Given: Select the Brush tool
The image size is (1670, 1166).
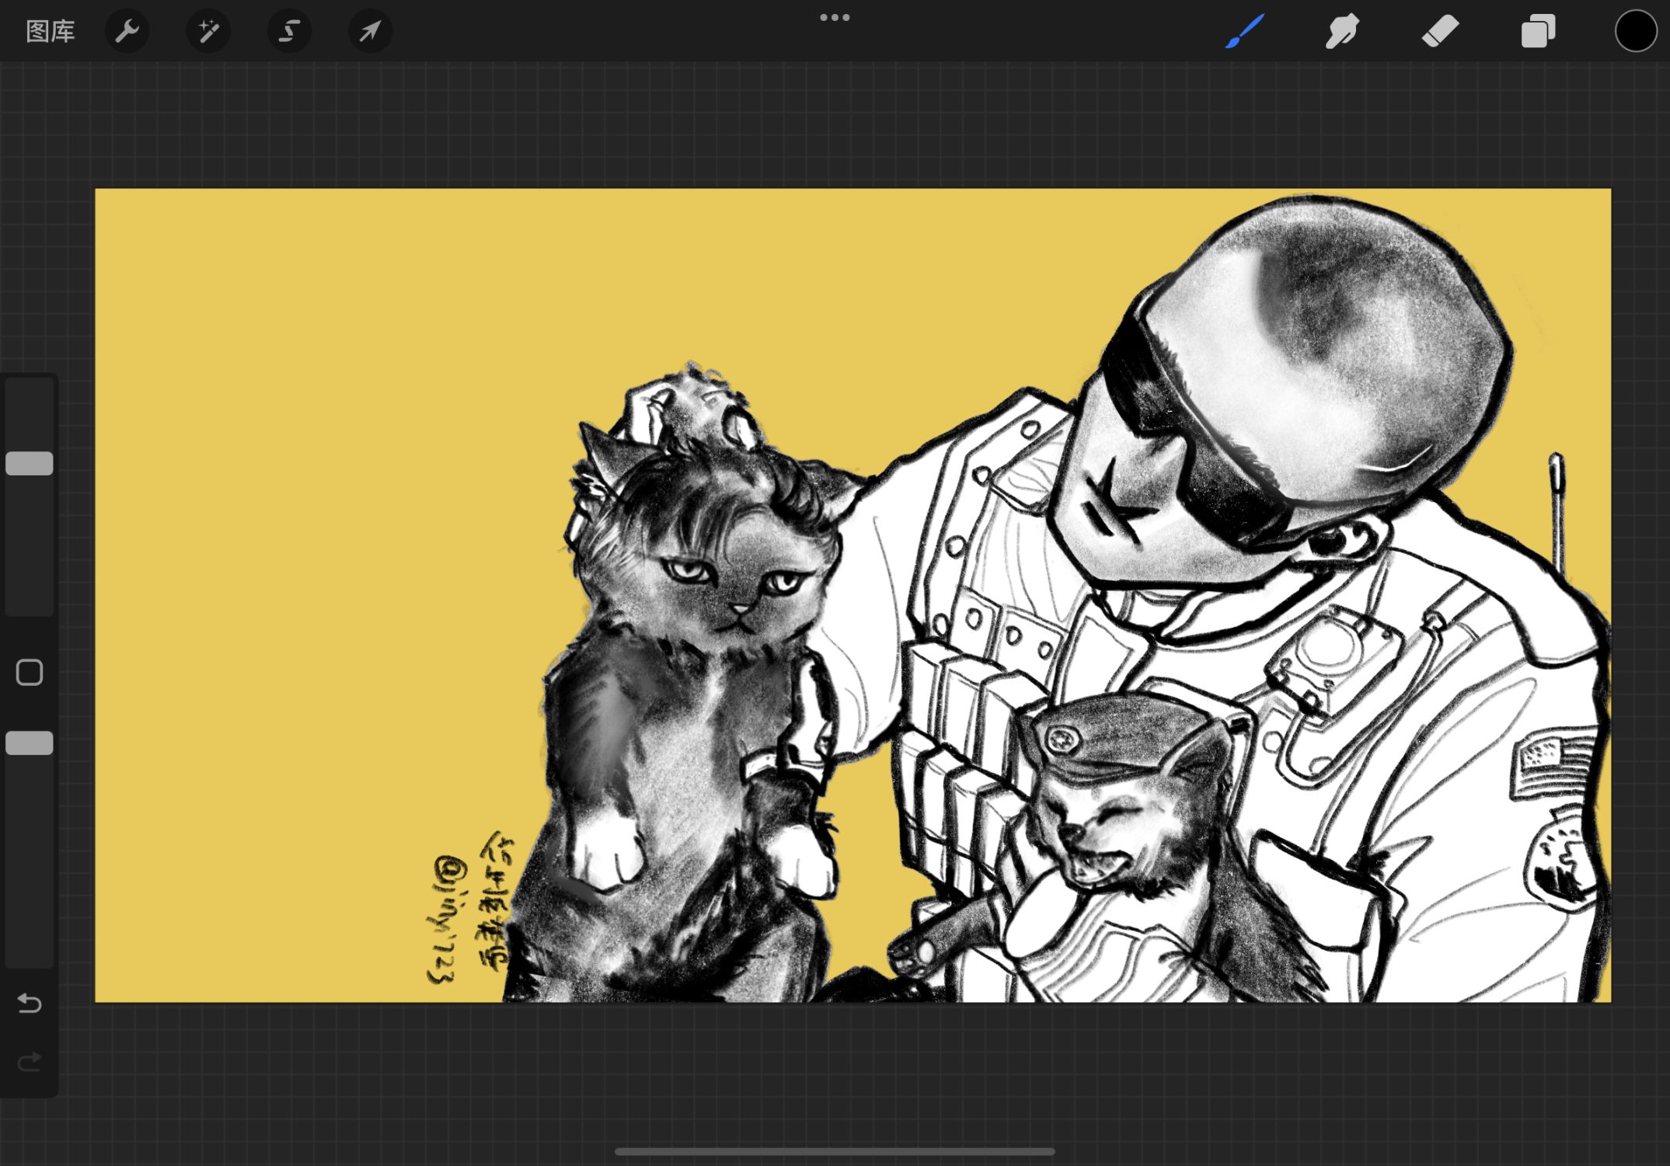Looking at the screenshot, I should (x=1244, y=31).
